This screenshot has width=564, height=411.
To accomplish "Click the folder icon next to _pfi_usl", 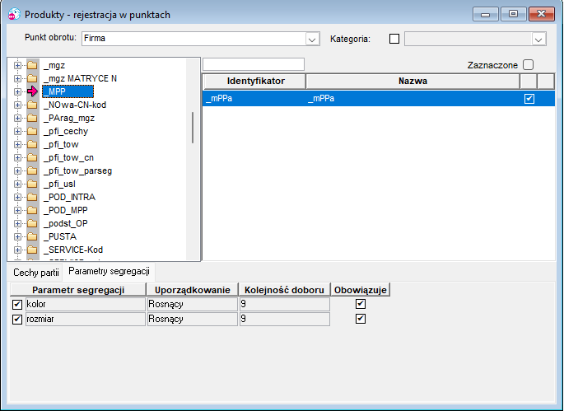I will (32, 184).
